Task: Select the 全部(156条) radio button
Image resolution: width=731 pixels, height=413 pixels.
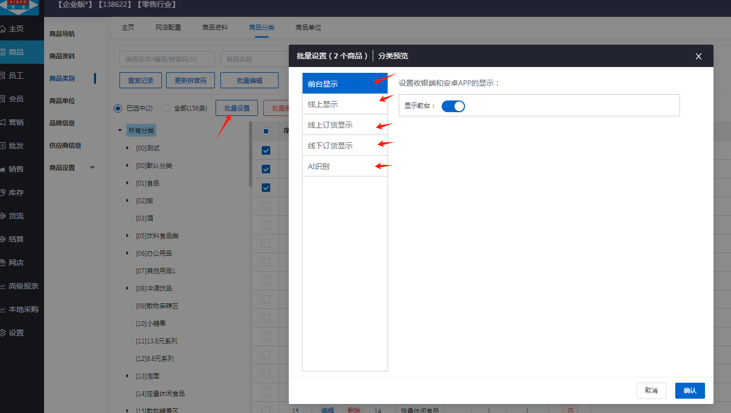Action: [166, 108]
